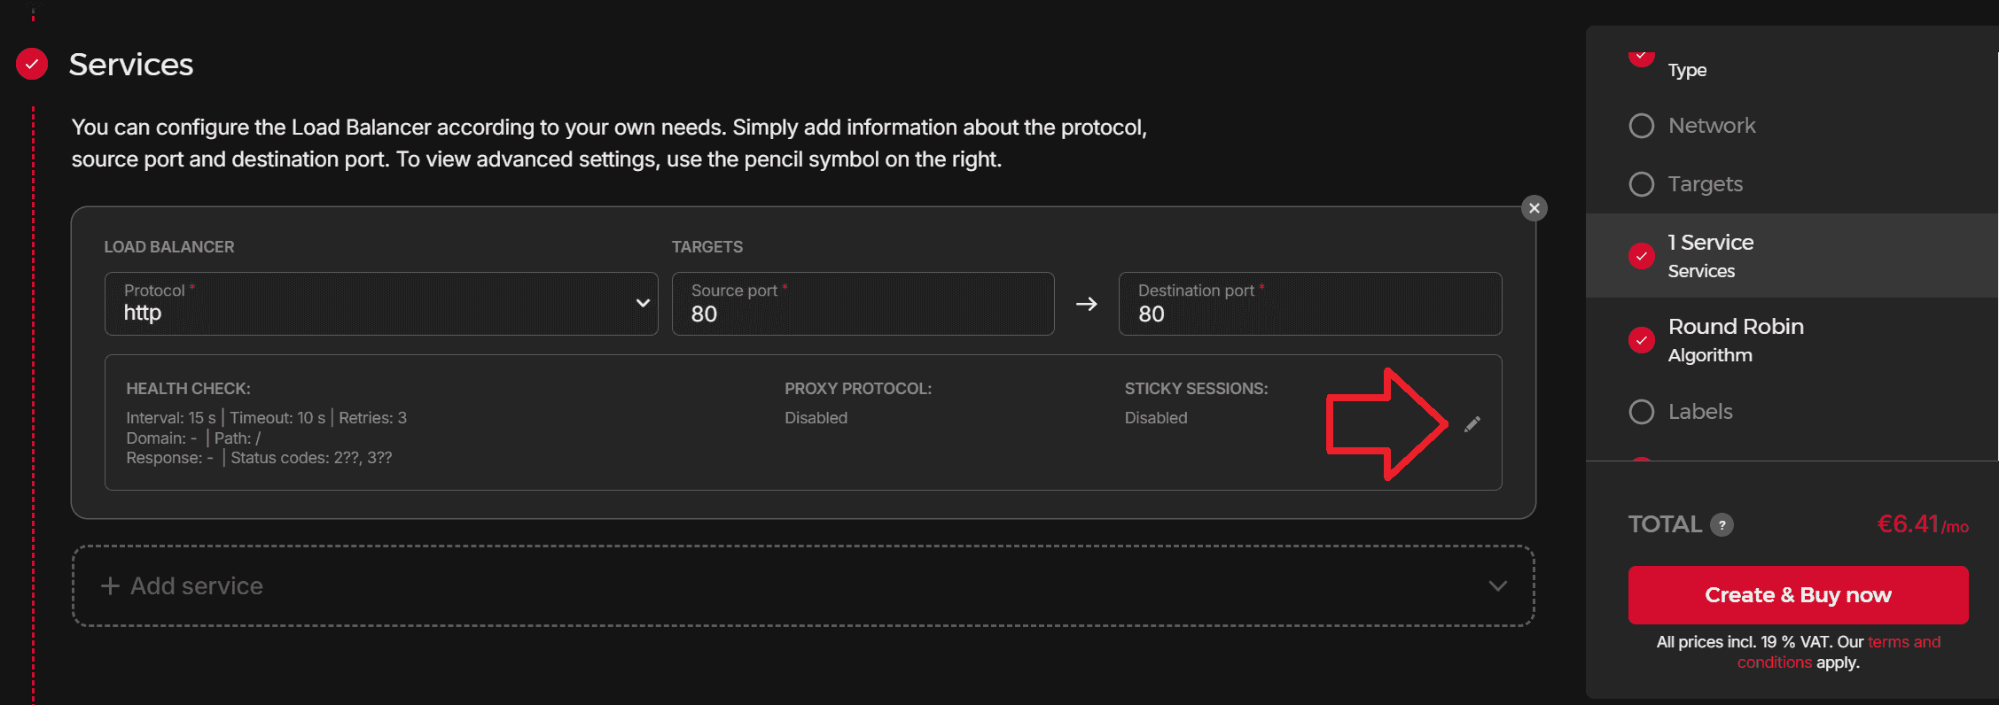Viewport: 1999px width, 705px height.
Task: Open the terms and conditions link
Action: click(x=1903, y=642)
